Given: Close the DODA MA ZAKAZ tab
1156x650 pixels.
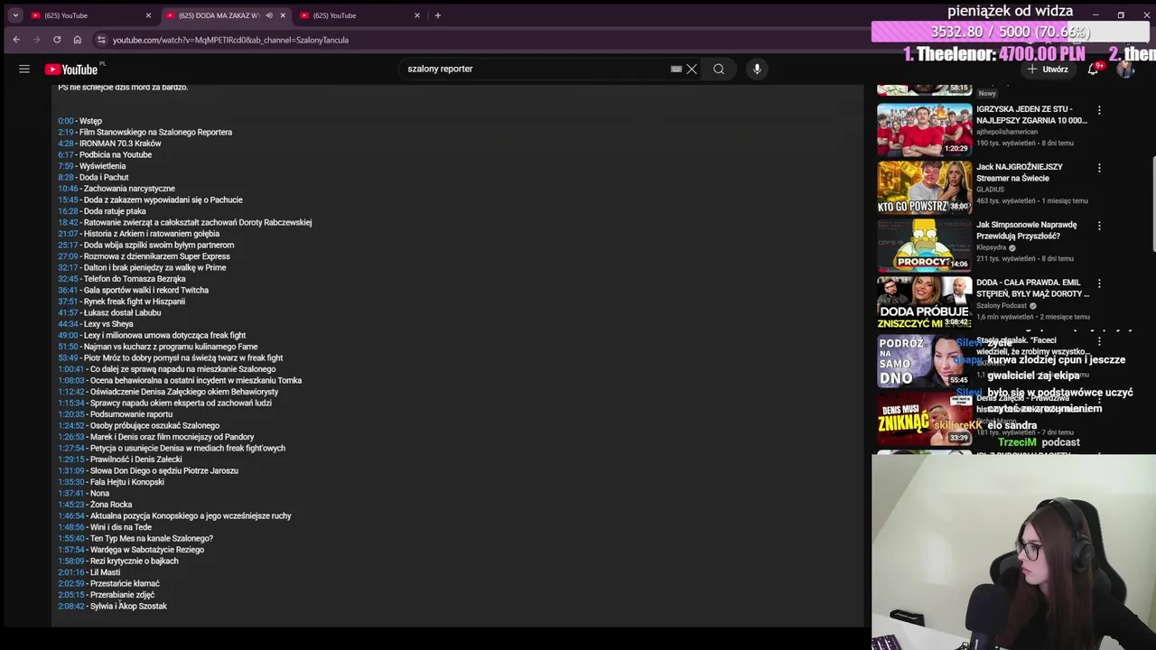Looking at the screenshot, I should tap(283, 15).
